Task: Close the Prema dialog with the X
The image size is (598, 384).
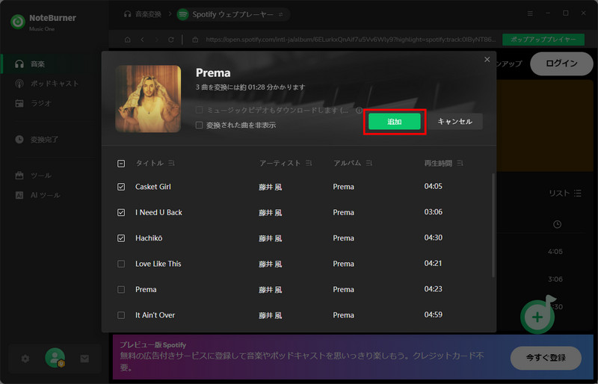Action: (x=487, y=60)
